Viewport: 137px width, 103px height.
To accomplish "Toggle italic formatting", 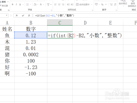I will click(x=16, y=4).
